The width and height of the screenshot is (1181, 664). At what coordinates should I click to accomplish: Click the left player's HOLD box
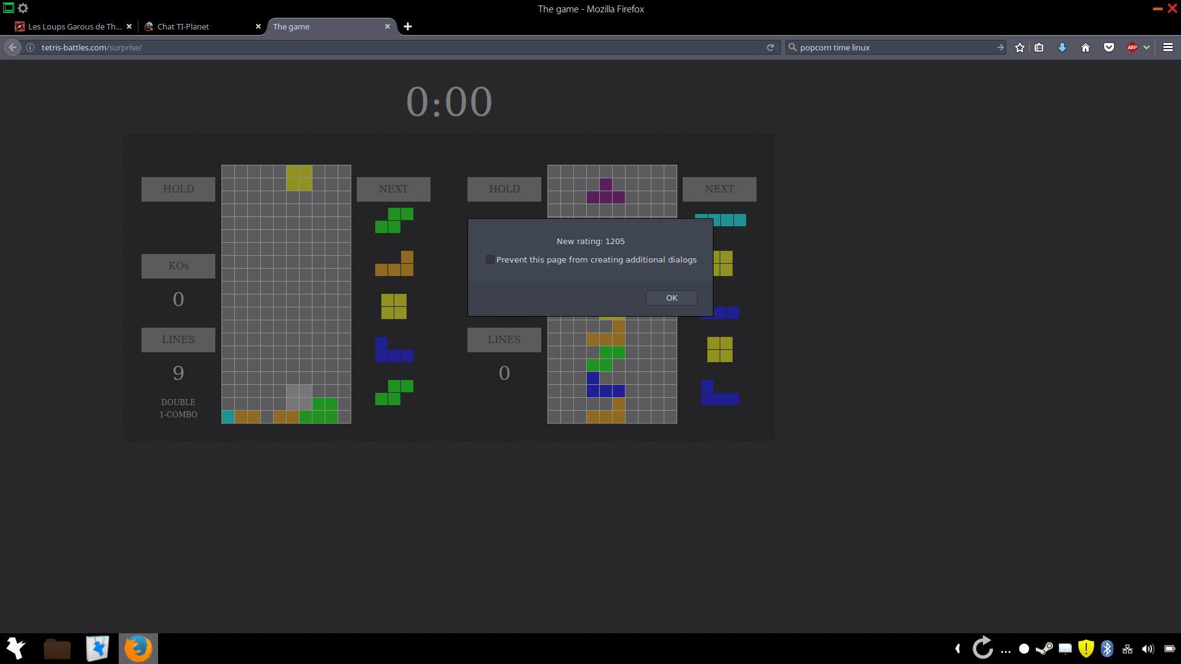point(178,189)
